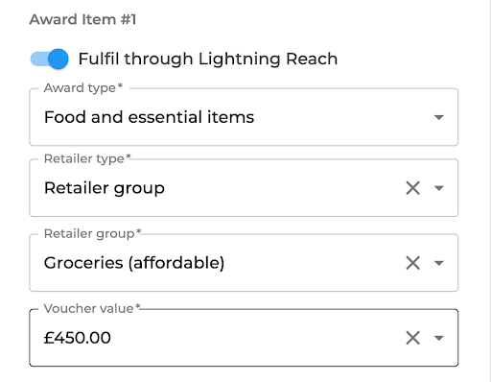Expand Retailer group list arrow
Viewport: 491px width, 382px height.
coord(439,263)
